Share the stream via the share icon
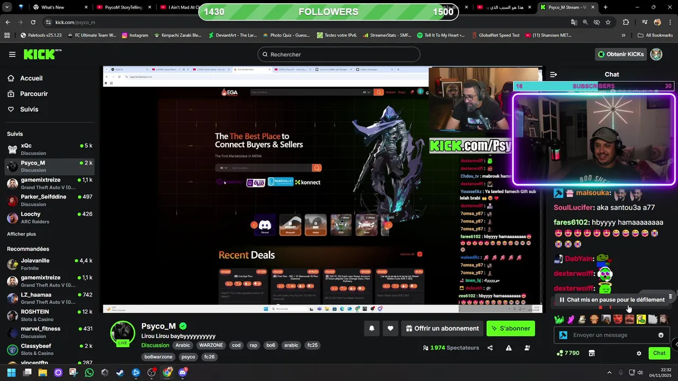 point(490,348)
